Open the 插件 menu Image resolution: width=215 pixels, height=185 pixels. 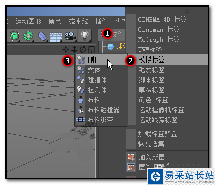[102, 22]
